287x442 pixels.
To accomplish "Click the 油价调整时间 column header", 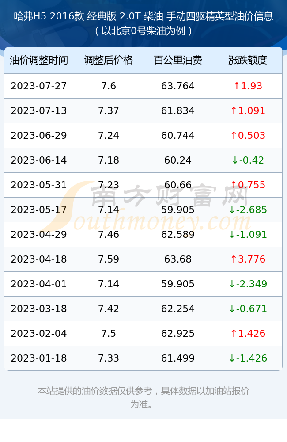I will point(39,60).
